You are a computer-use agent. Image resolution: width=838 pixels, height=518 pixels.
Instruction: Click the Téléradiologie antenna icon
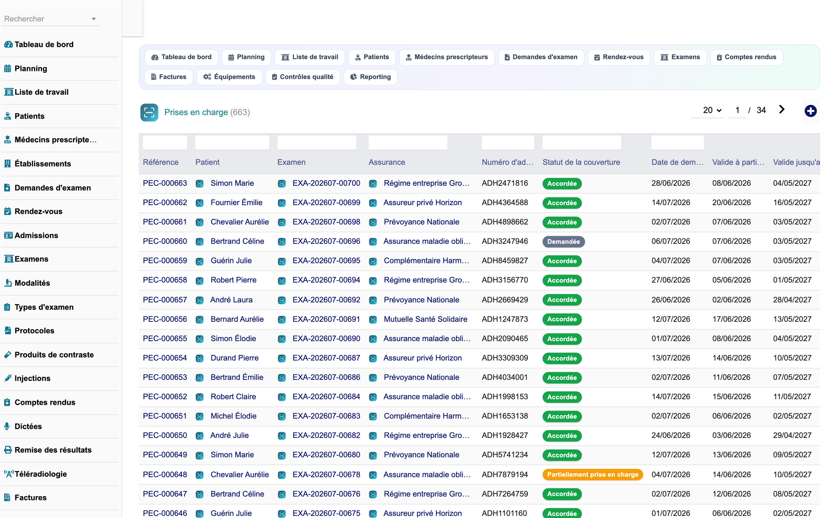tap(9, 474)
